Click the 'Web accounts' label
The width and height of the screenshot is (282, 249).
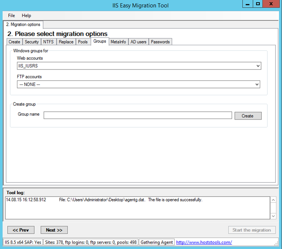click(x=30, y=58)
